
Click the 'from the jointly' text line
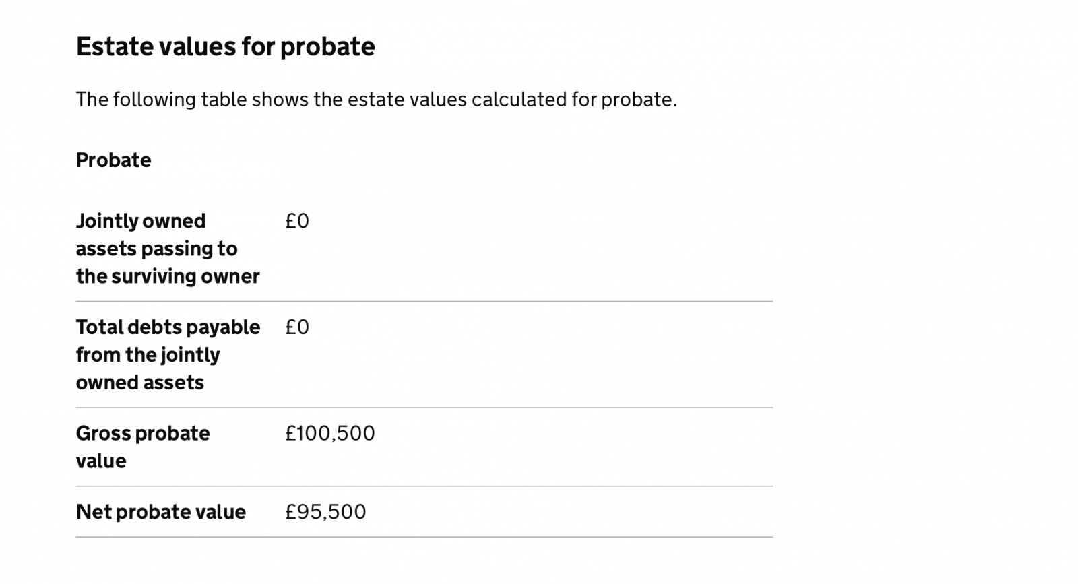tap(148, 355)
